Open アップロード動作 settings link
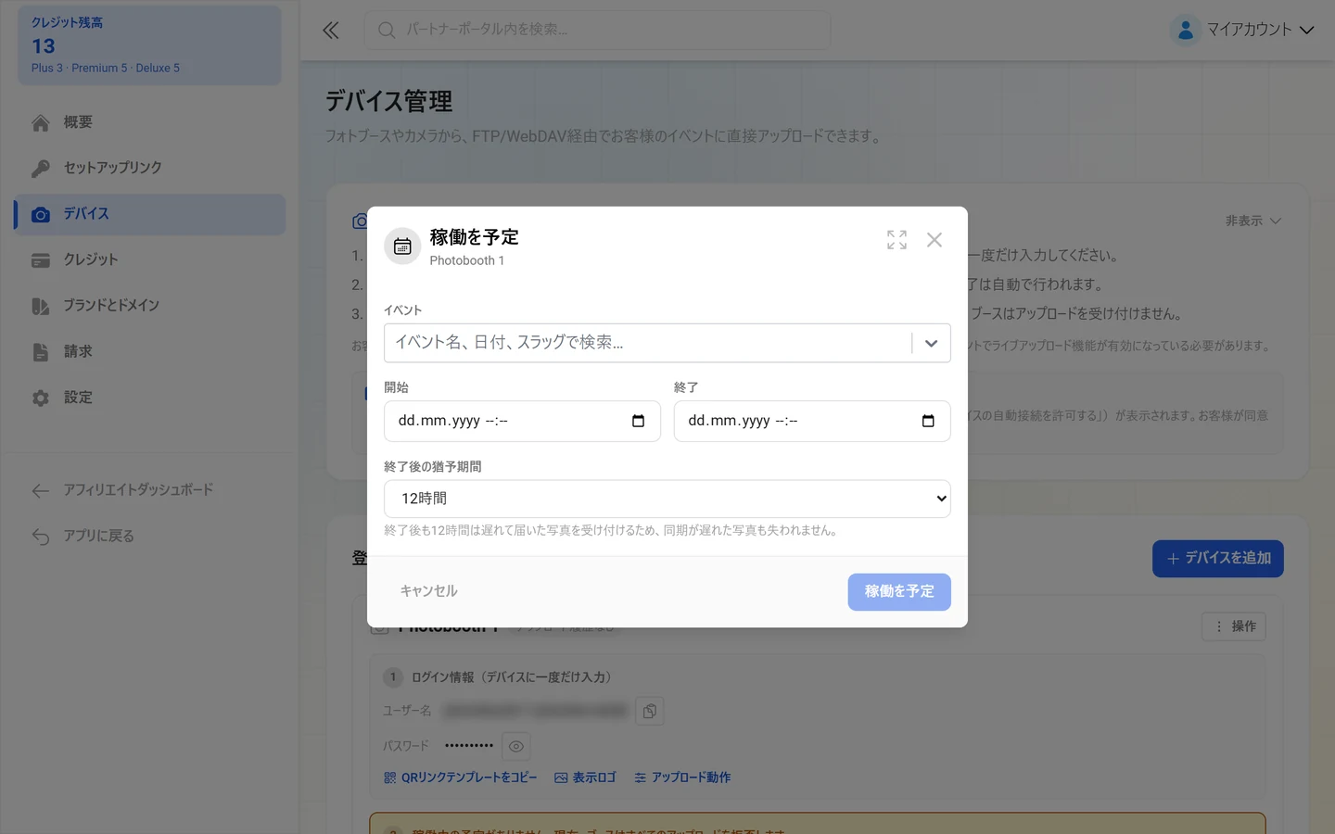 [x=682, y=777]
